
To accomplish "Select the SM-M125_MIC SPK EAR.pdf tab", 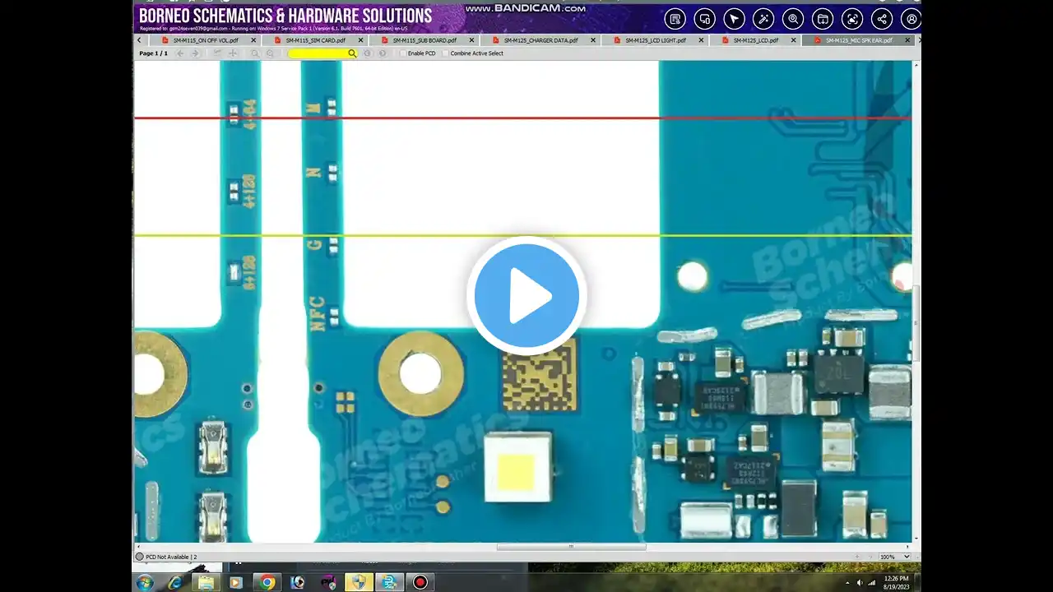I will 859,40.
